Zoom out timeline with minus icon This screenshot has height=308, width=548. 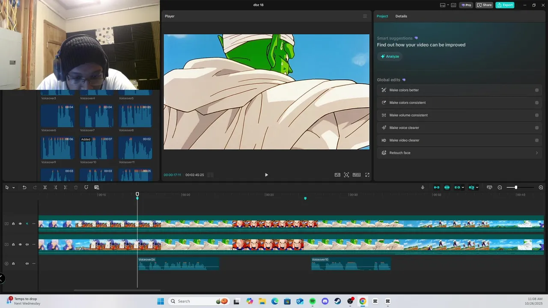click(500, 187)
